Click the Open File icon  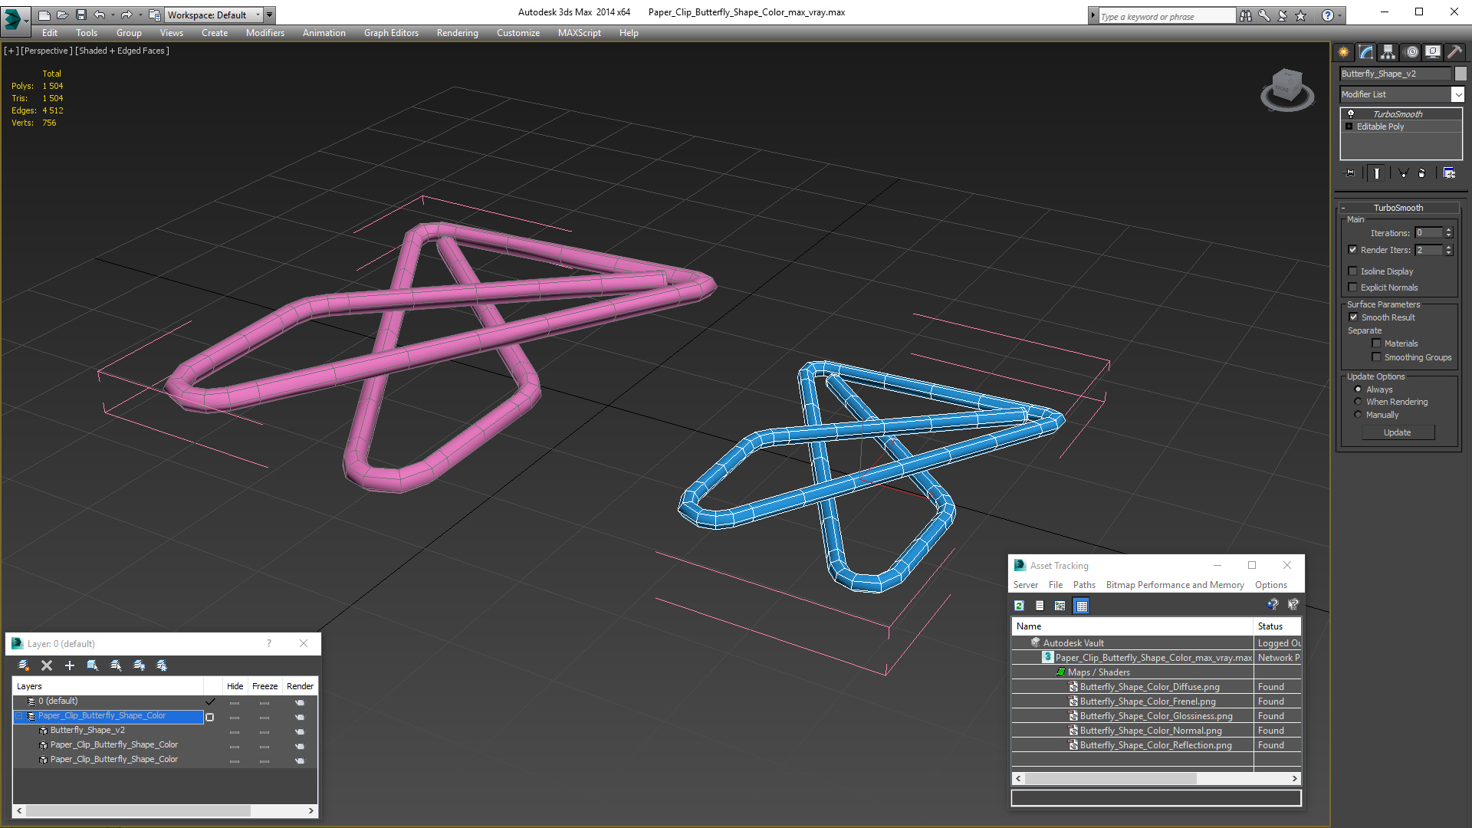62,15
